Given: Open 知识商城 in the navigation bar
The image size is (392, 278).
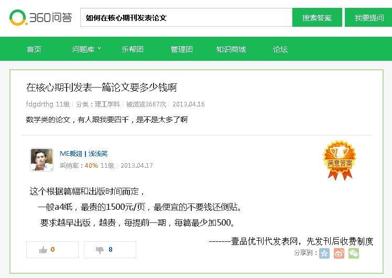Looking at the screenshot, I should (231, 49).
